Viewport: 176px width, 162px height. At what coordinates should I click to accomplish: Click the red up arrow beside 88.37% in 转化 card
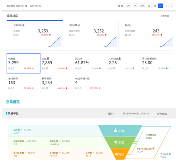click(x=161, y=35)
